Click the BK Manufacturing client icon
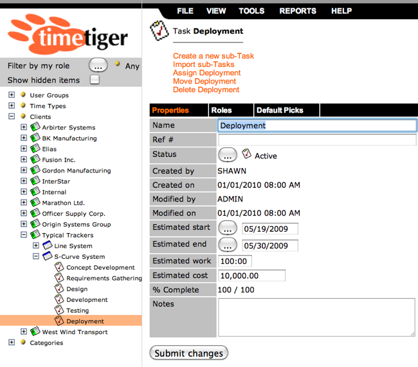Screen dimensions: 418x367 click(x=35, y=137)
